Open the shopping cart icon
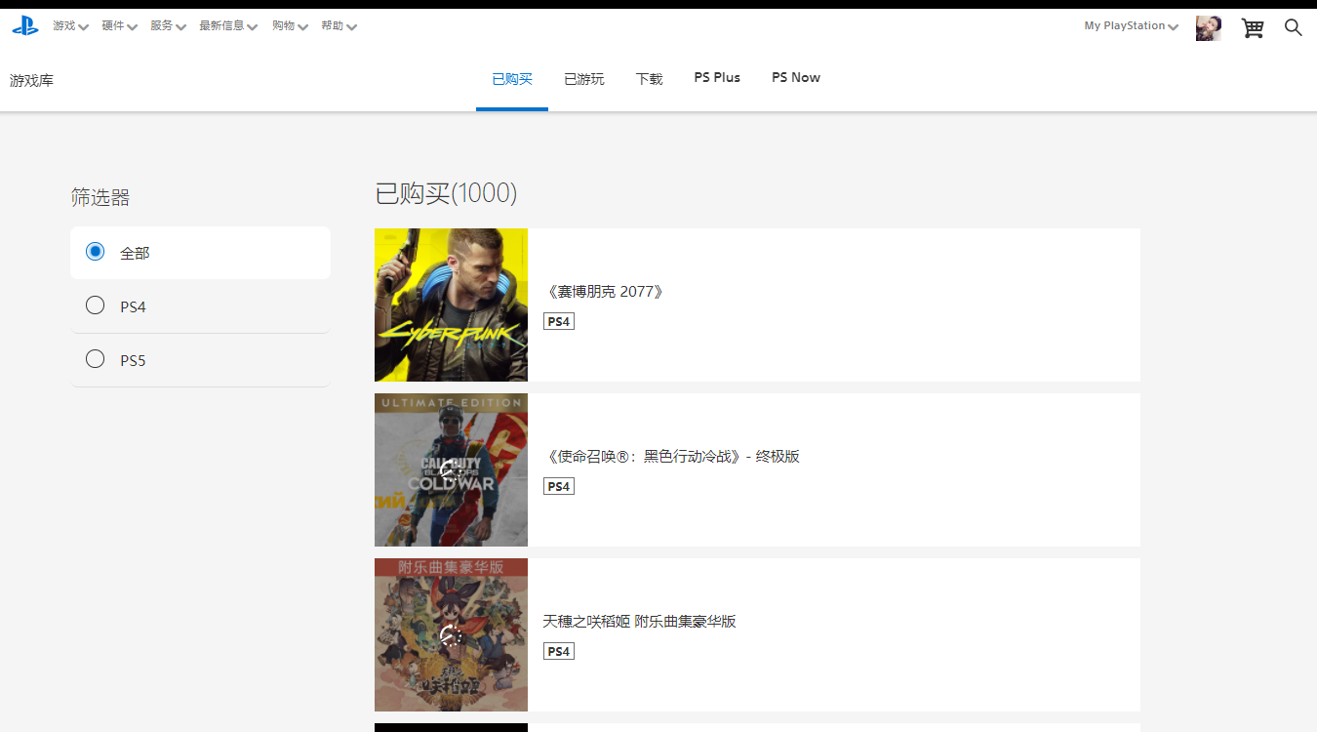 tap(1253, 27)
